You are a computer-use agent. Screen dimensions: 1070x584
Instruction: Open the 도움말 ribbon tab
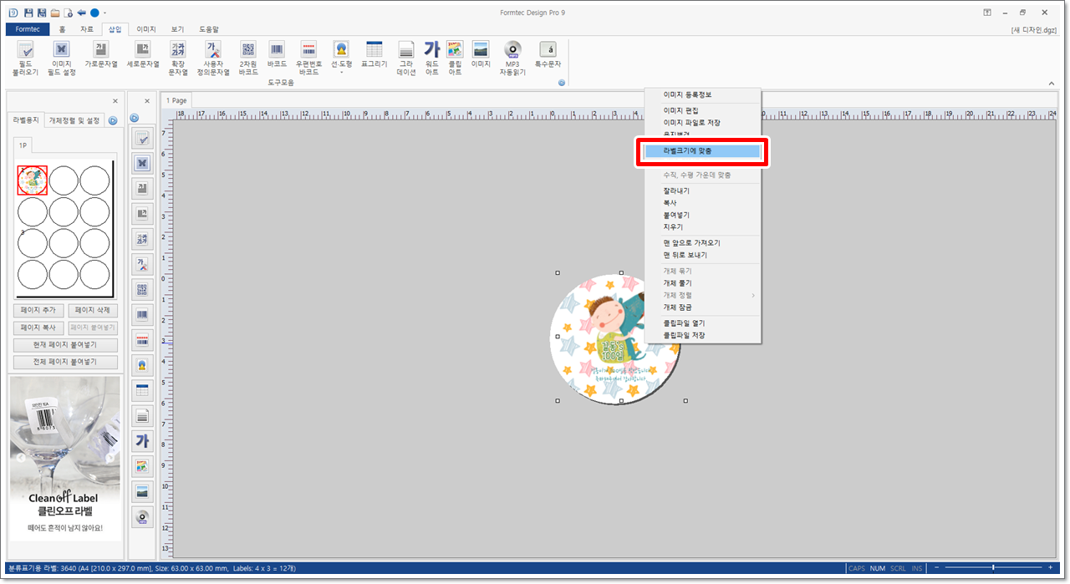point(209,28)
